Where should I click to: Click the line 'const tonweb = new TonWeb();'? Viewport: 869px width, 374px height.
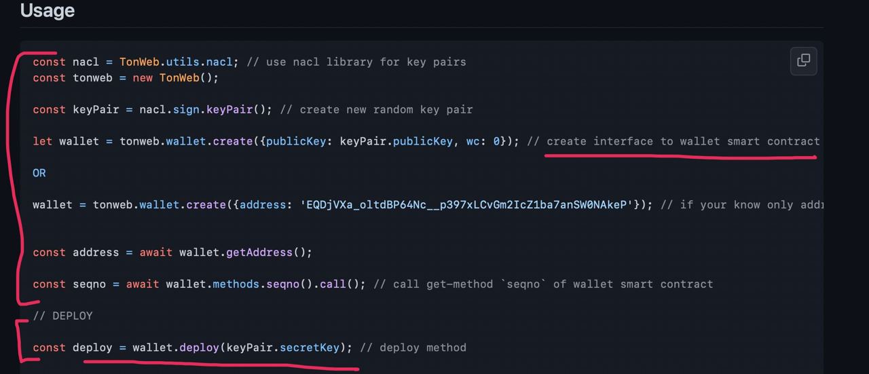126,77
